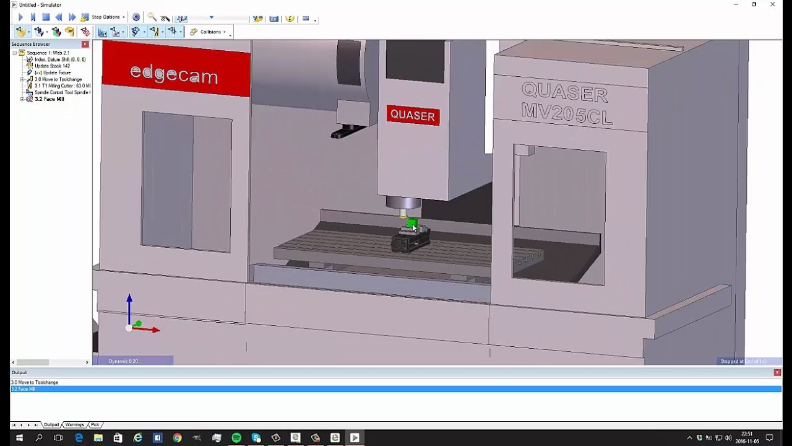Switch to the Output tab

click(51, 425)
